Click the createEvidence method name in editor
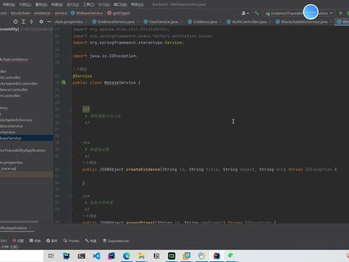The width and height of the screenshot is (349, 262). [143, 169]
